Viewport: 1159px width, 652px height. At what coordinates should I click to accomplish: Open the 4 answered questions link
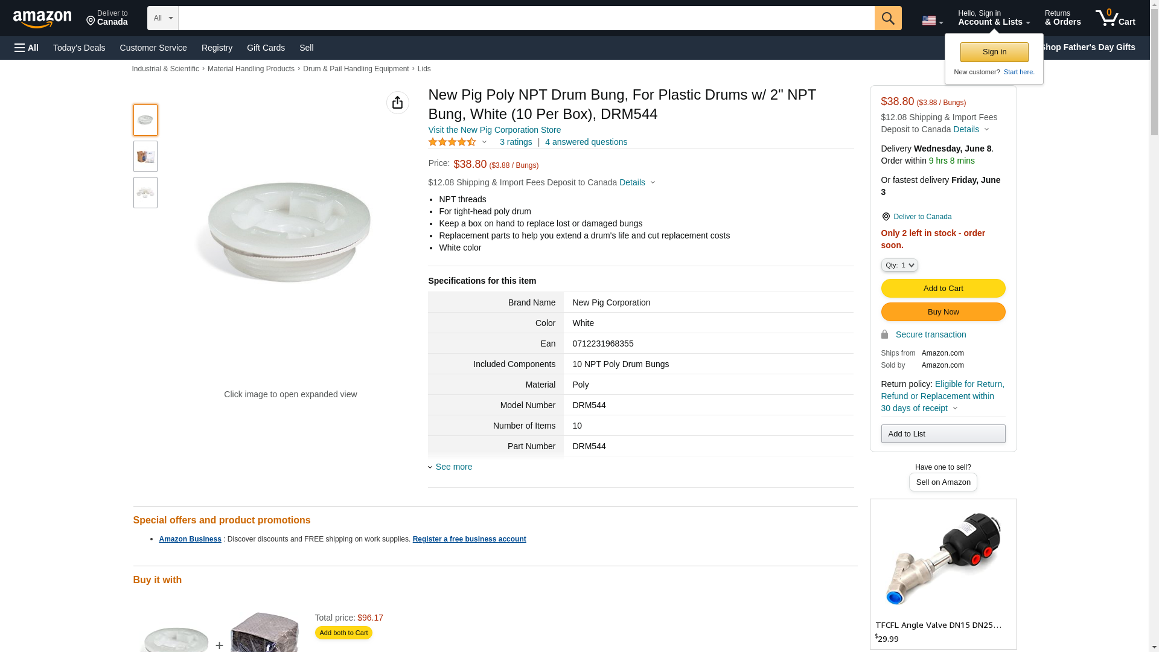[586, 142]
